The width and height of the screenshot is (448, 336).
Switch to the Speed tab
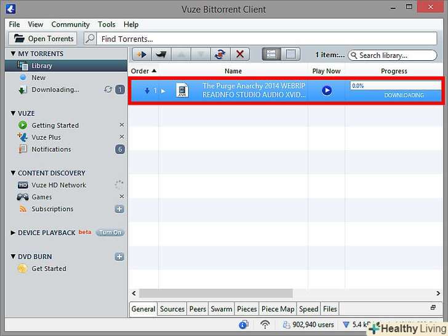[308, 309]
